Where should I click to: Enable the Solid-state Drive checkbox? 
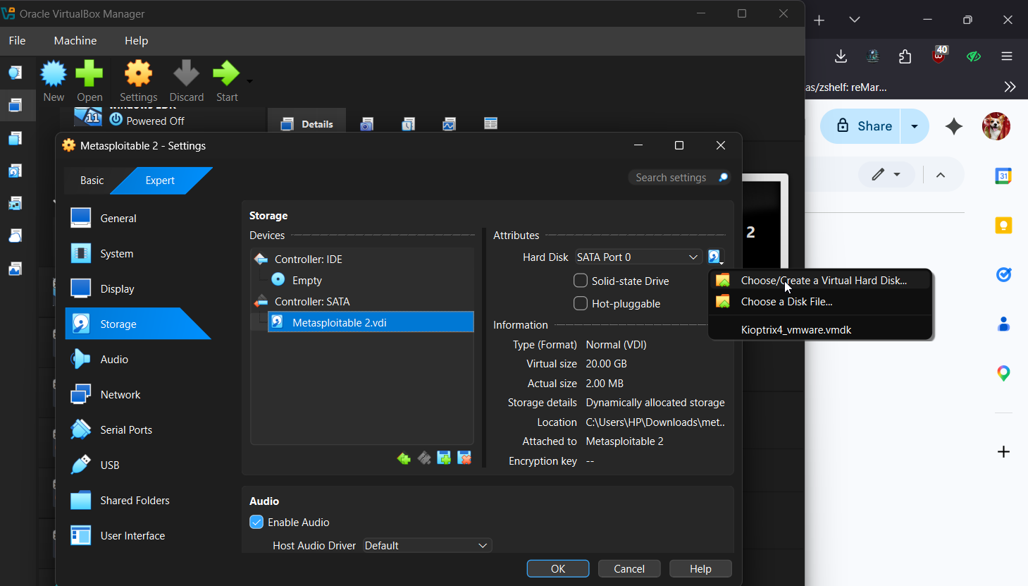pos(581,281)
